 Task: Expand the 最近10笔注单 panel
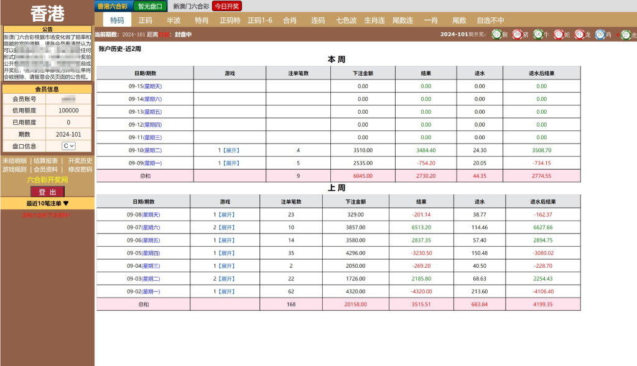pos(47,203)
